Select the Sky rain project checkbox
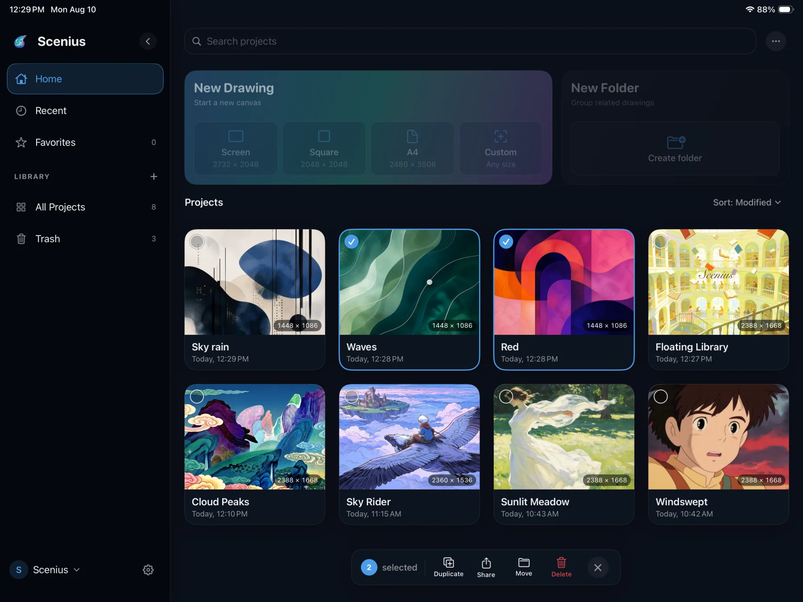The height and width of the screenshot is (602, 803). (197, 242)
